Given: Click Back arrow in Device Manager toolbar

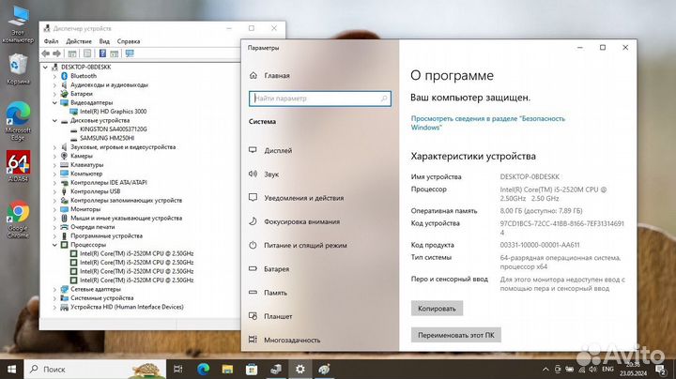Looking at the screenshot, I should 46,53.
